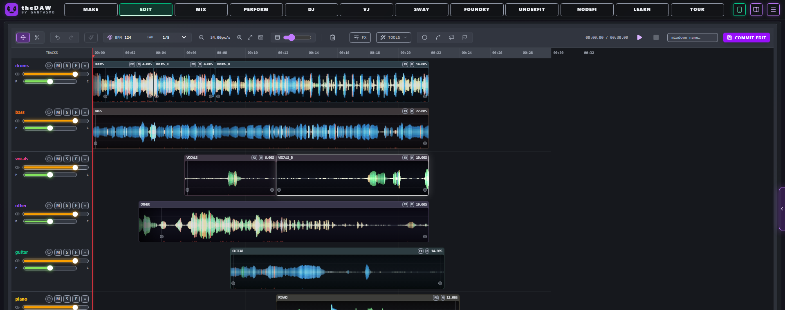Viewport: 785px width, 310px height.
Task: Click the mobile device icon in the header
Action: (739, 9)
